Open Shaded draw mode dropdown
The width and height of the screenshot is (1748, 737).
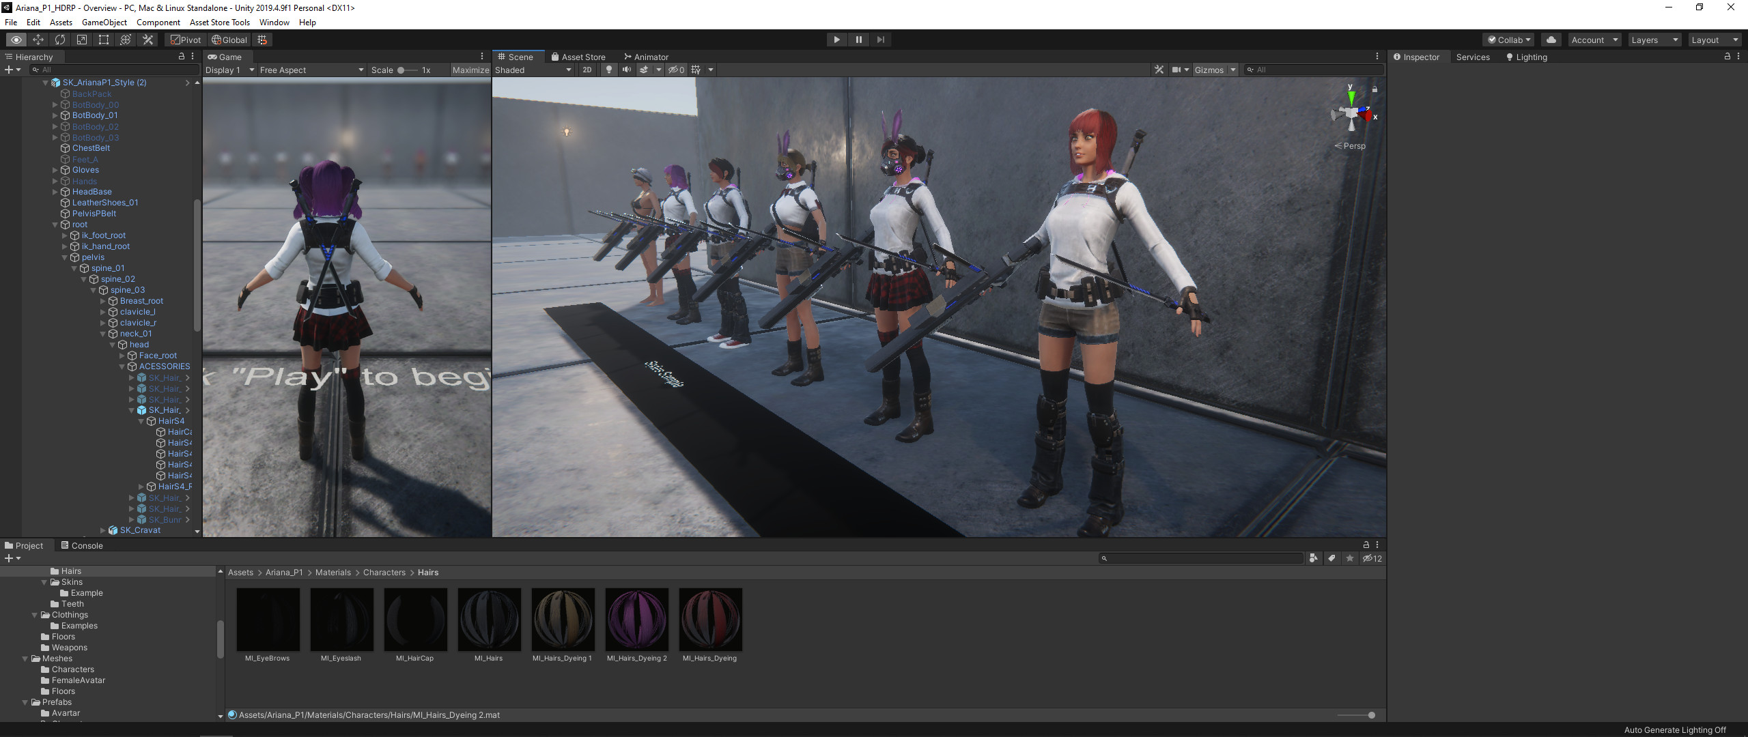point(533,70)
